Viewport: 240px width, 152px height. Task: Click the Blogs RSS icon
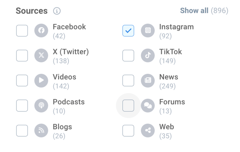click(41, 130)
